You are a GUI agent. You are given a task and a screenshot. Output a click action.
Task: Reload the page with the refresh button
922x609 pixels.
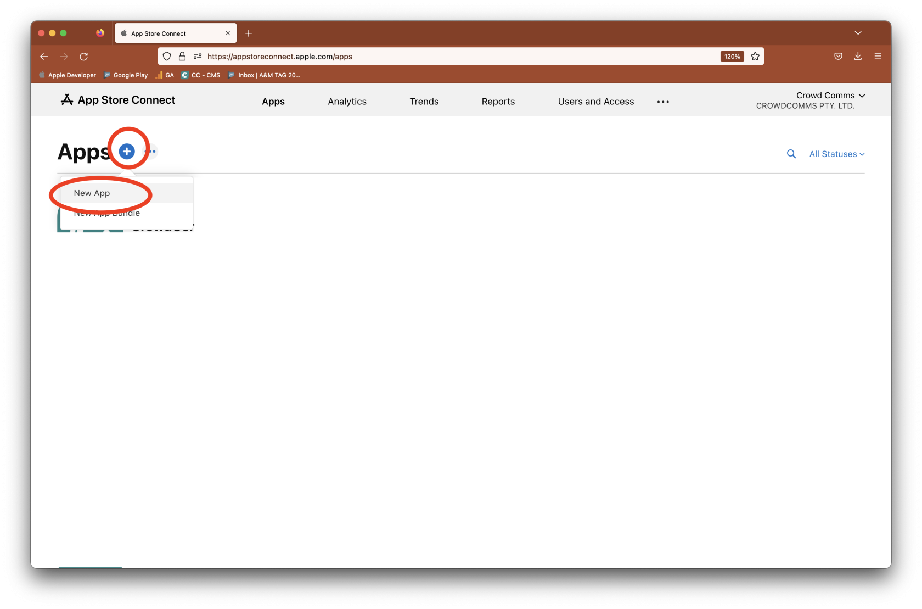(84, 57)
